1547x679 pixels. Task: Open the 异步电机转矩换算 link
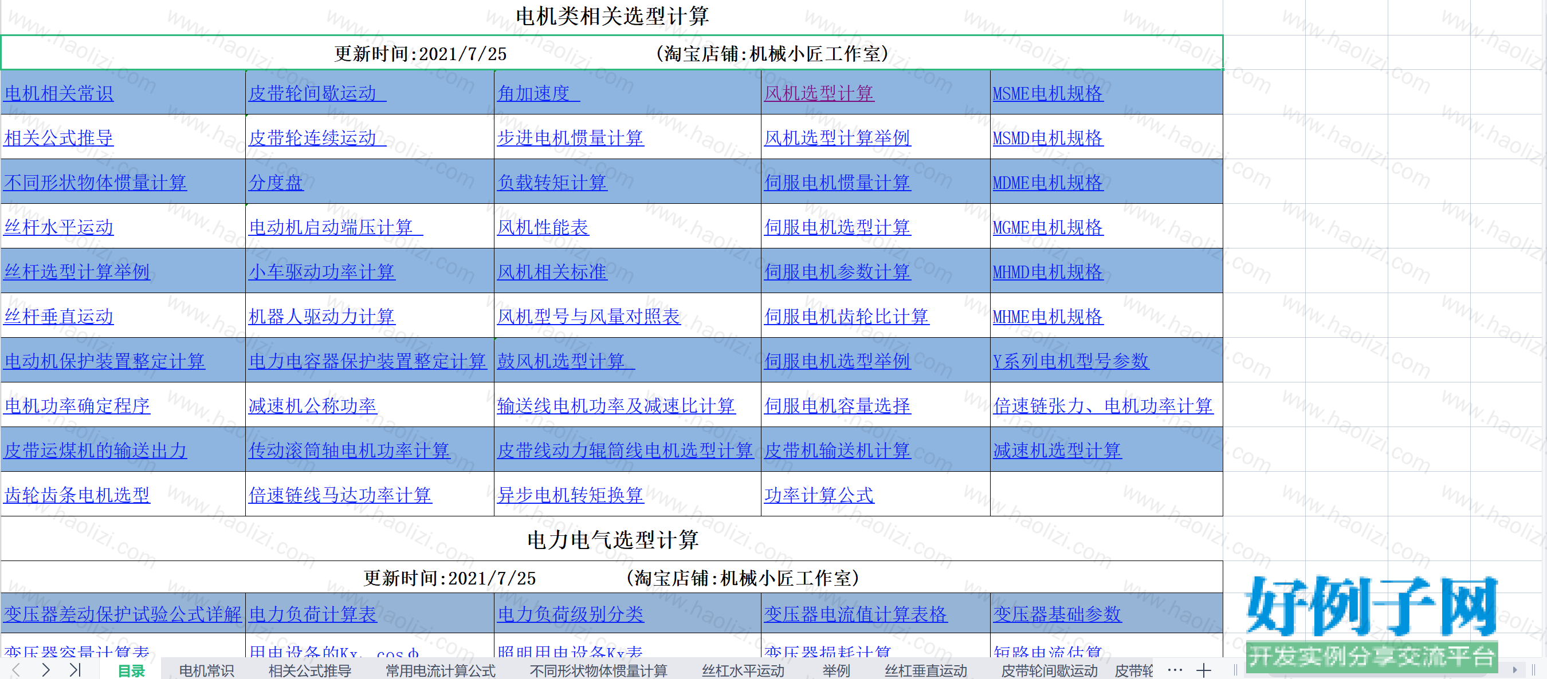point(571,495)
